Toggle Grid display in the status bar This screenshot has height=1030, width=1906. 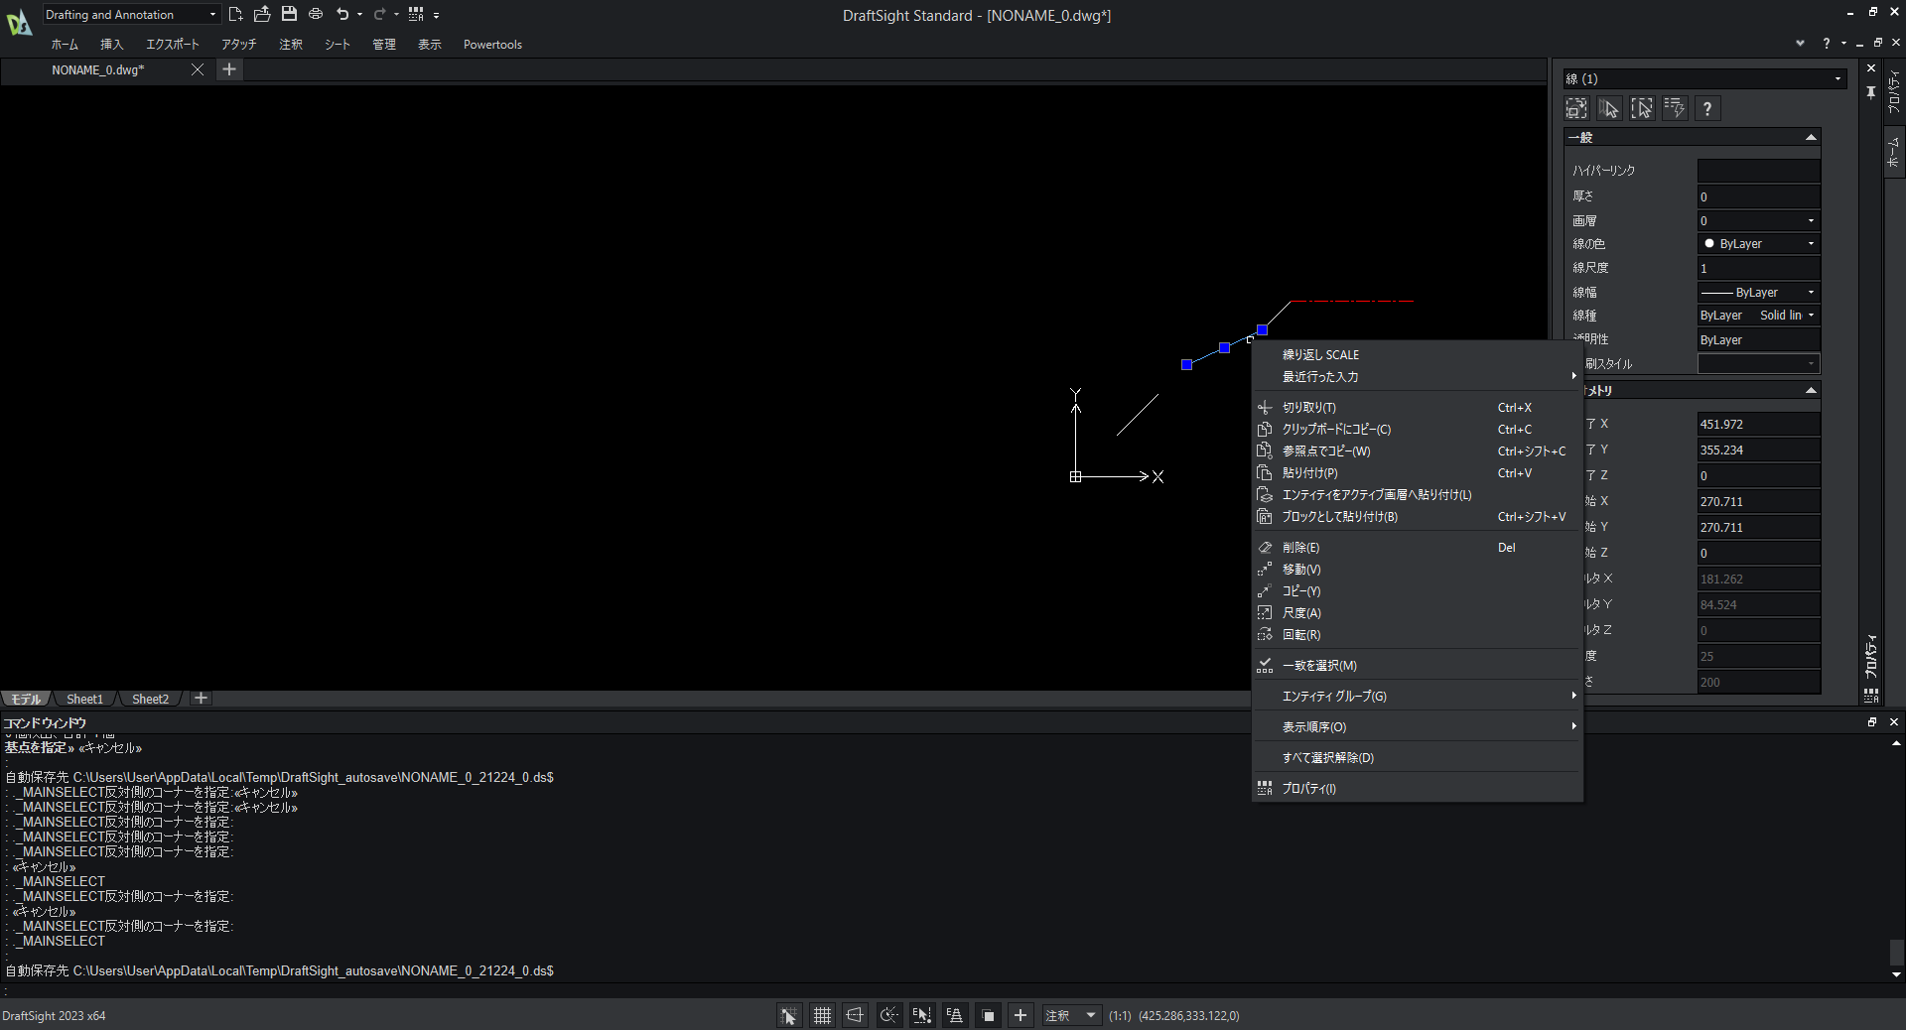tap(822, 1015)
